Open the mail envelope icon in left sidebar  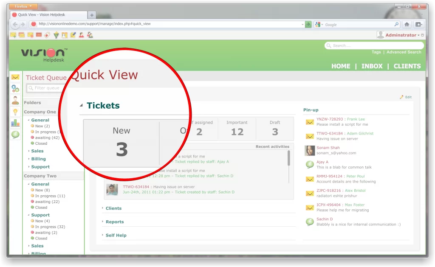tap(15, 77)
